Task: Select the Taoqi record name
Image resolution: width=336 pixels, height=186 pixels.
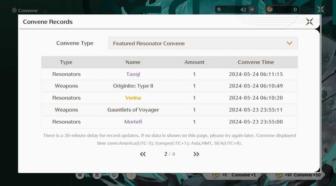Action: pyautogui.click(x=133, y=74)
